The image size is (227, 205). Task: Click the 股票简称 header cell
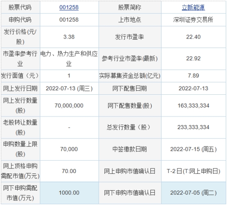coord(130,7)
